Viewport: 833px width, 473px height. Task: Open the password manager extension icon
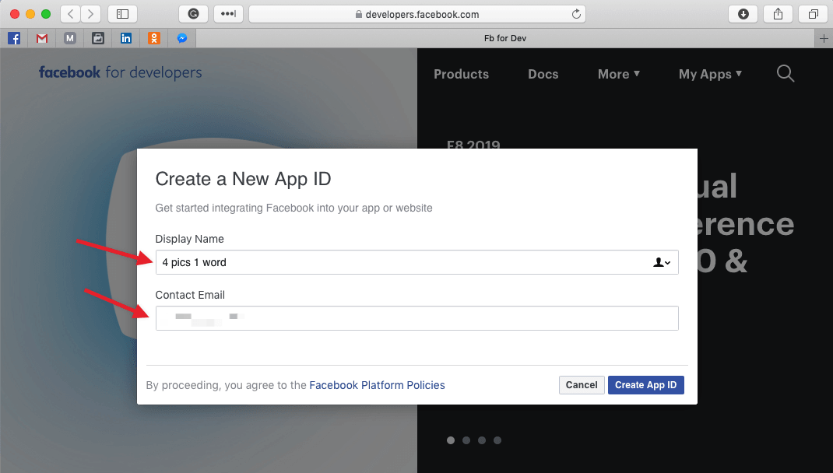coord(228,14)
